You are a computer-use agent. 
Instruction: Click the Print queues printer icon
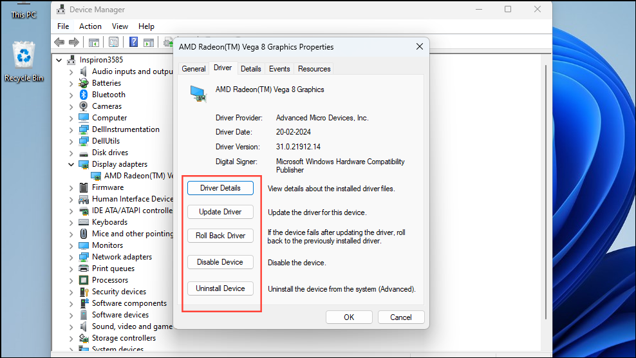pos(84,268)
